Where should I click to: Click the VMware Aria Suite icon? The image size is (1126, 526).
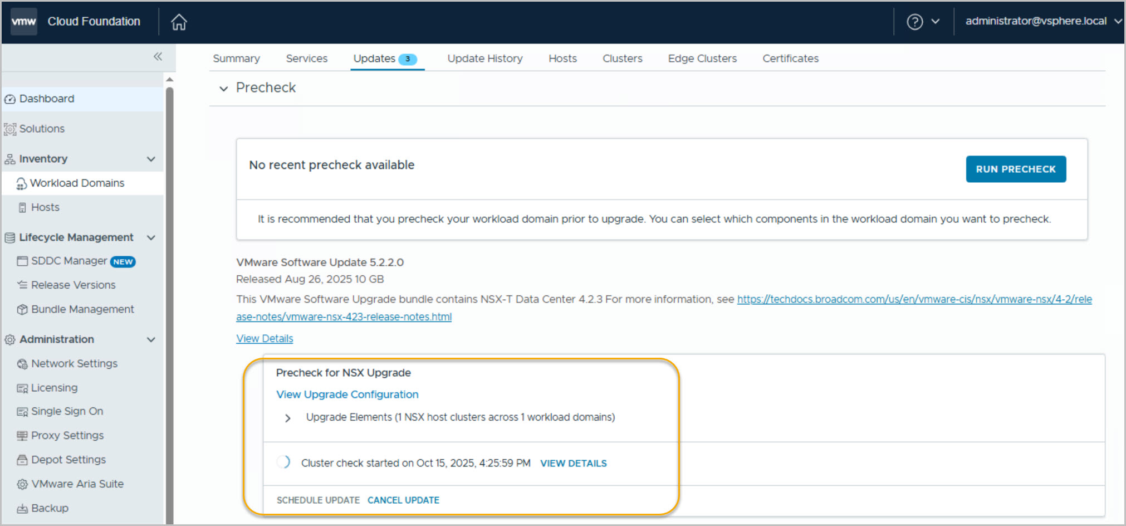click(x=22, y=484)
